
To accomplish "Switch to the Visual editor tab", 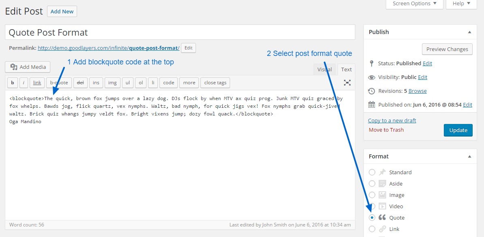I will pyautogui.click(x=325, y=70).
